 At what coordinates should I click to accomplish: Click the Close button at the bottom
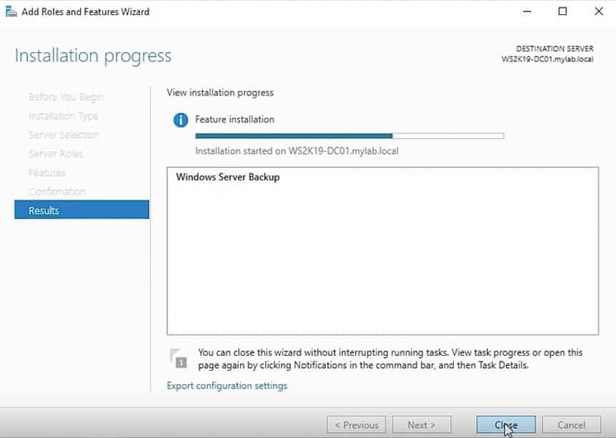pyautogui.click(x=506, y=425)
